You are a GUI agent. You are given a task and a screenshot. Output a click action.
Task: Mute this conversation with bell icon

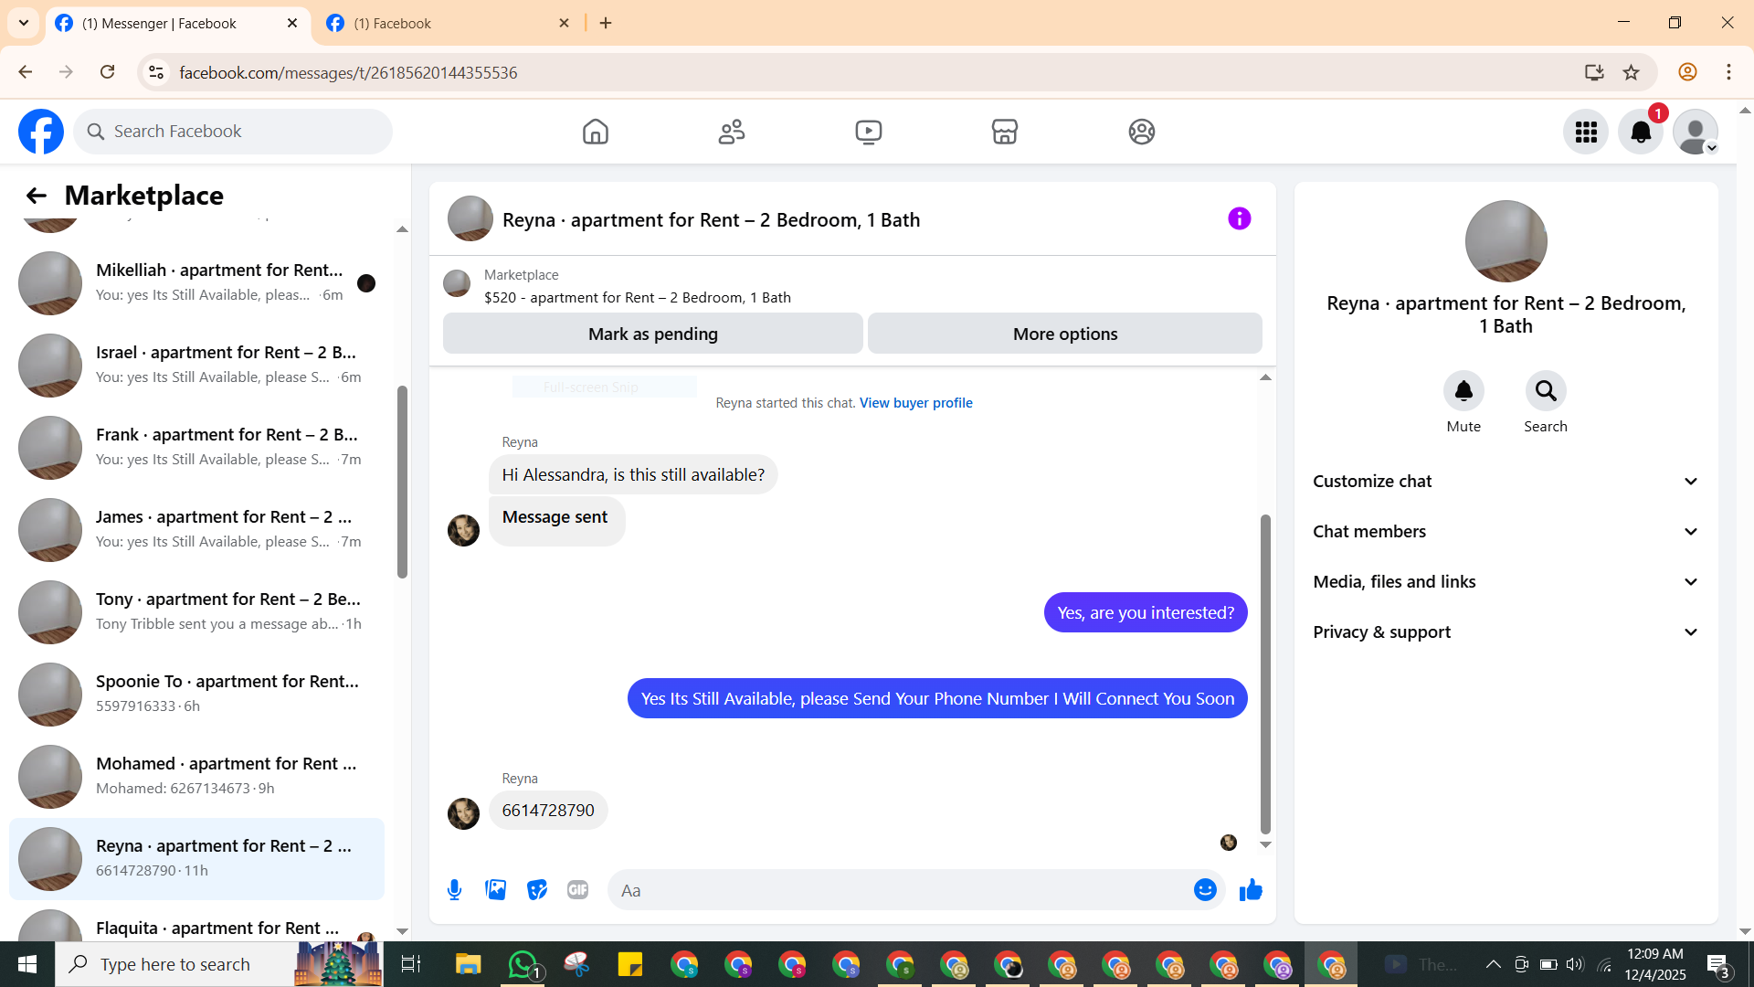pos(1463,391)
